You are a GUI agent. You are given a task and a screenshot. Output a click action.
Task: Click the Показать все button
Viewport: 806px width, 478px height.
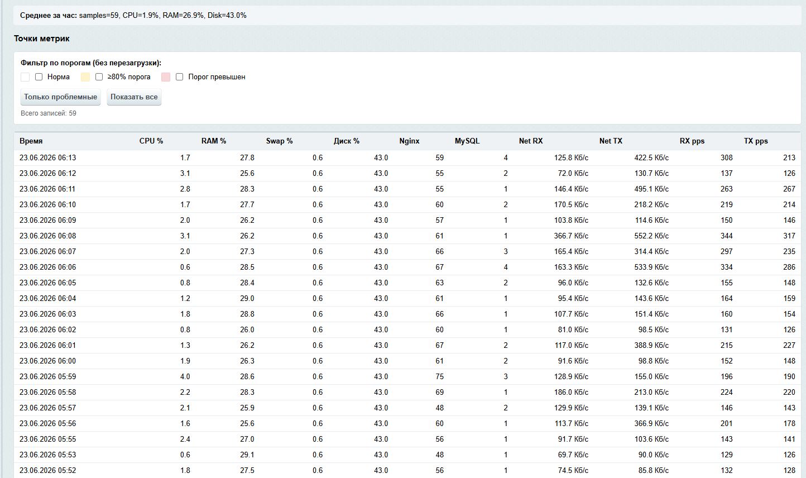click(134, 97)
